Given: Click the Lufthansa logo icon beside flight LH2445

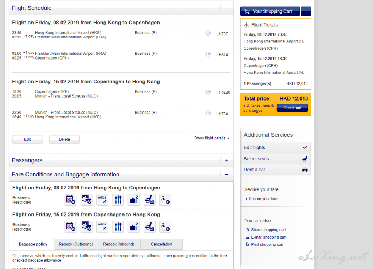Looking at the screenshot, I should 208,92.
